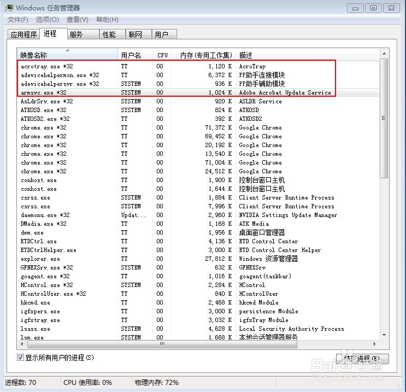Select the lsass.exe process

coord(198,329)
